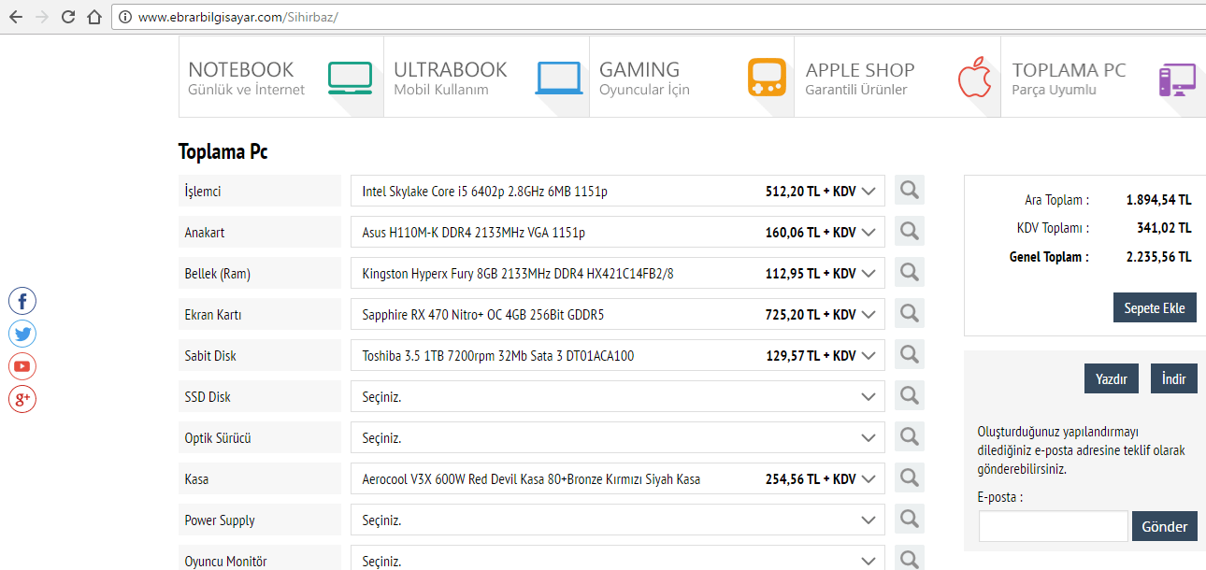
Task: Open the APPLE SHOP category tab
Action: coord(897,78)
